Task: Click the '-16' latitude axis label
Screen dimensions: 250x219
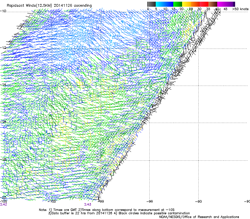Action: 3,122
